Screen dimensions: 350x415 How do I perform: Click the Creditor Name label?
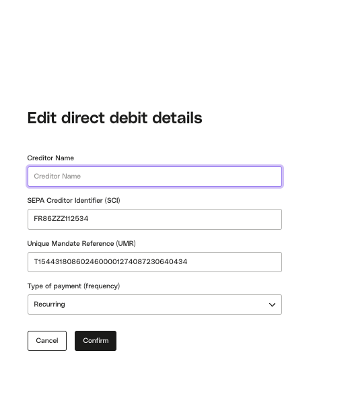click(50, 158)
